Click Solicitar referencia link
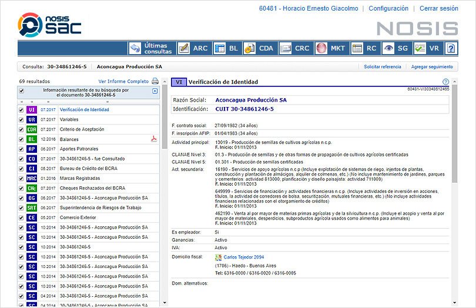 (x=383, y=66)
